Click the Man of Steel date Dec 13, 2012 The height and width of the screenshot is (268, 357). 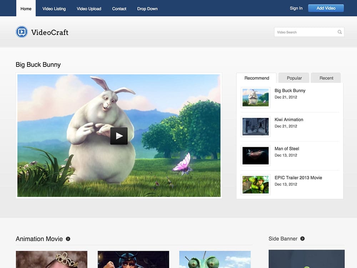[286, 155]
